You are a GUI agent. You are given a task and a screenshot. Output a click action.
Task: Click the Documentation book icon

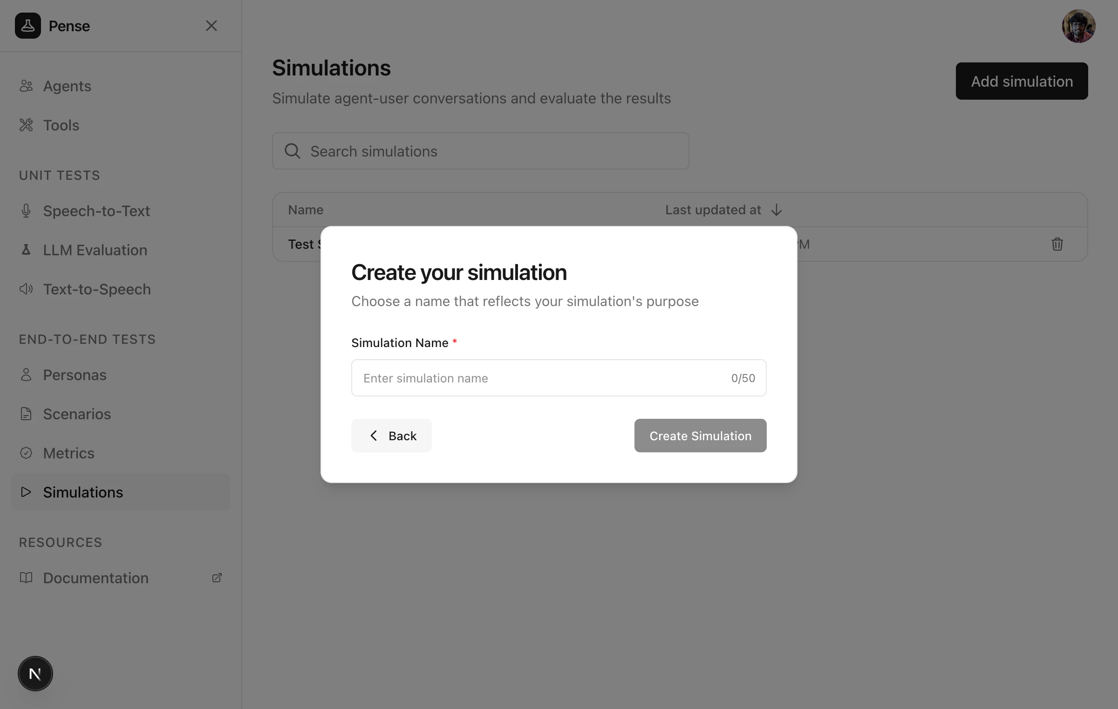tap(26, 578)
